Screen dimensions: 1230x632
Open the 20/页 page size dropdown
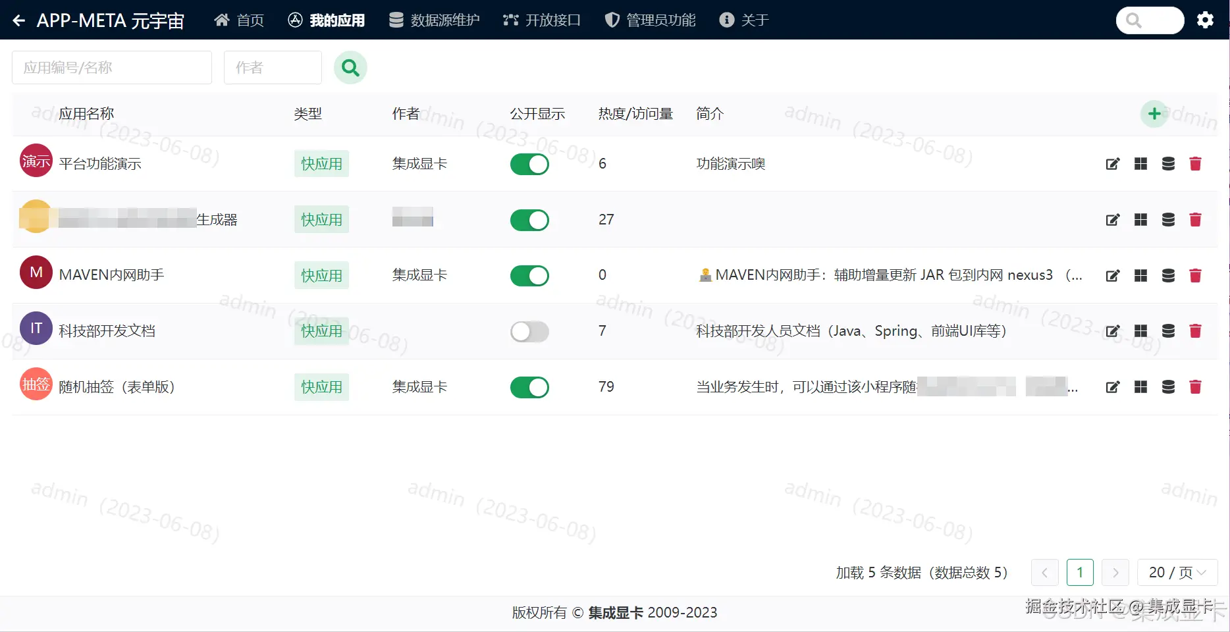click(x=1177, y=572)
